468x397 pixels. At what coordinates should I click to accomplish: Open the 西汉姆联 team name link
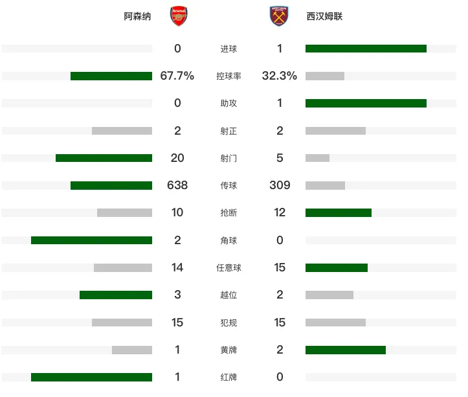[x=324, y=16]
